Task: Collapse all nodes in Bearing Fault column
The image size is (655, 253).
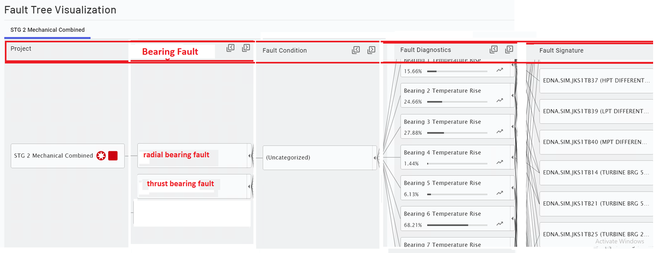Action: 230,48
